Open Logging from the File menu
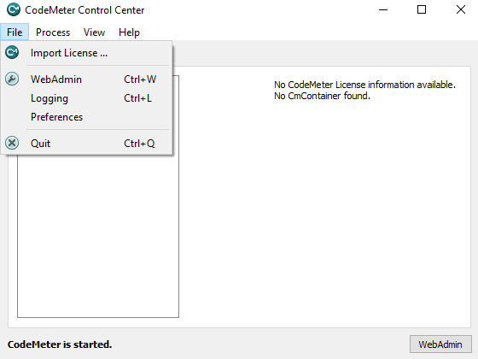This screenshot has width=478, height=359. 87,98
